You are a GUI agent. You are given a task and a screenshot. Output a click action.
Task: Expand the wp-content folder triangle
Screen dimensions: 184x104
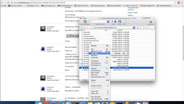80,66
